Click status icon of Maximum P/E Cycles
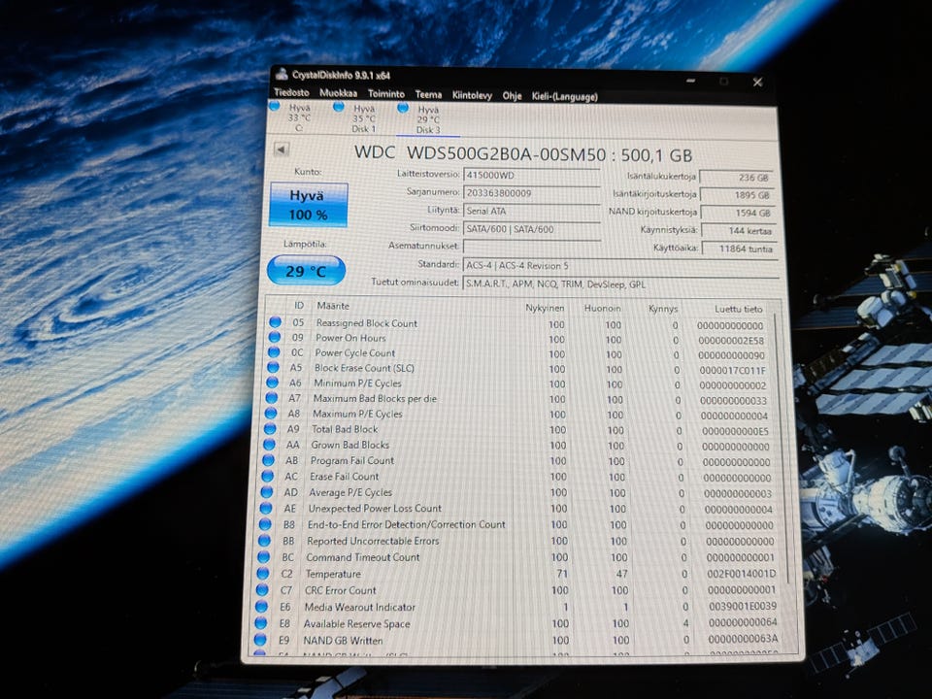The image size is (932, 699). click(271, 414)
